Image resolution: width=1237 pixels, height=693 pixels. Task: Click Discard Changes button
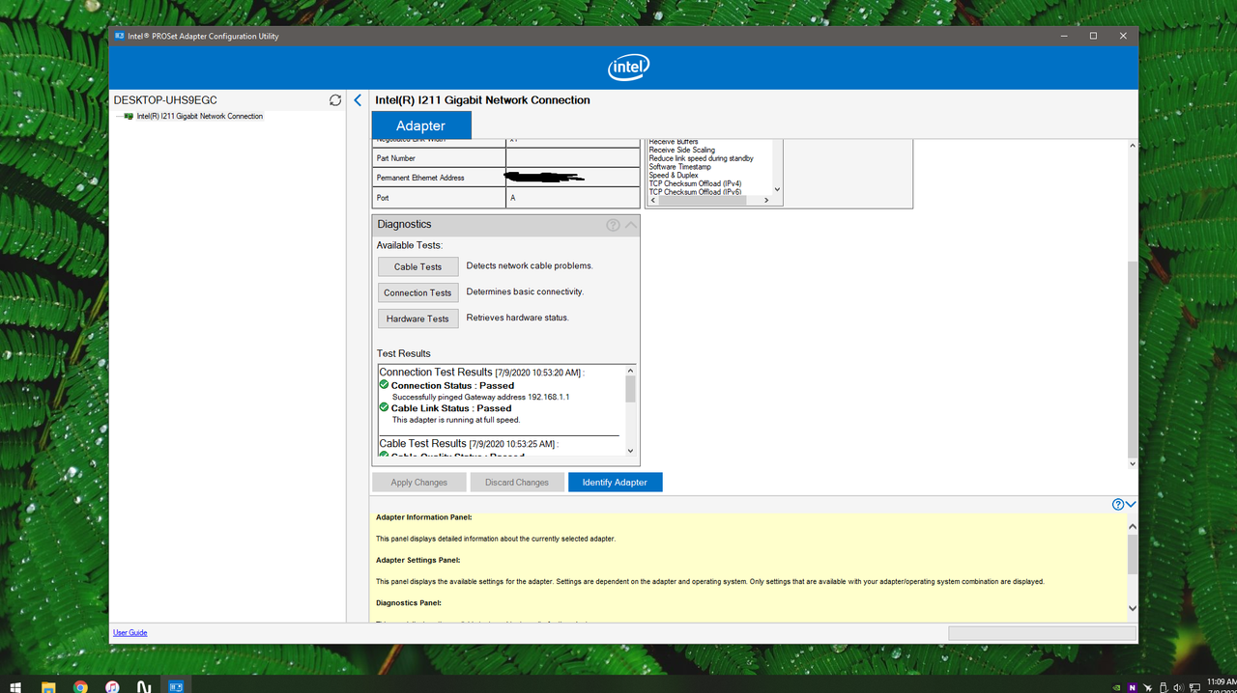coord(517,483)
